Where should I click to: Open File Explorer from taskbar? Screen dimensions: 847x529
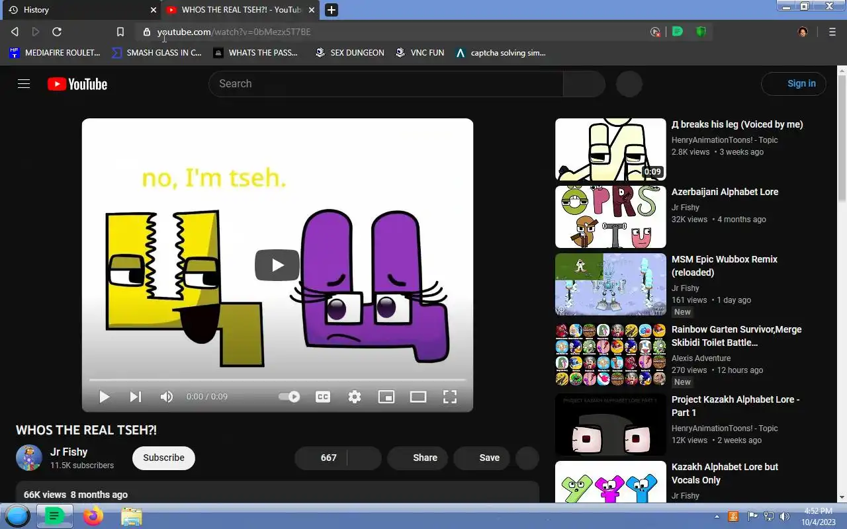[131, 516]
